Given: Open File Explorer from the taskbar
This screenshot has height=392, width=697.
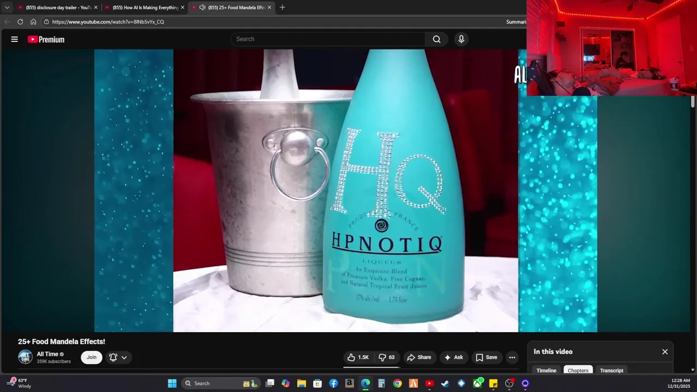Looking at the screenshot, I should coord(302,383).
